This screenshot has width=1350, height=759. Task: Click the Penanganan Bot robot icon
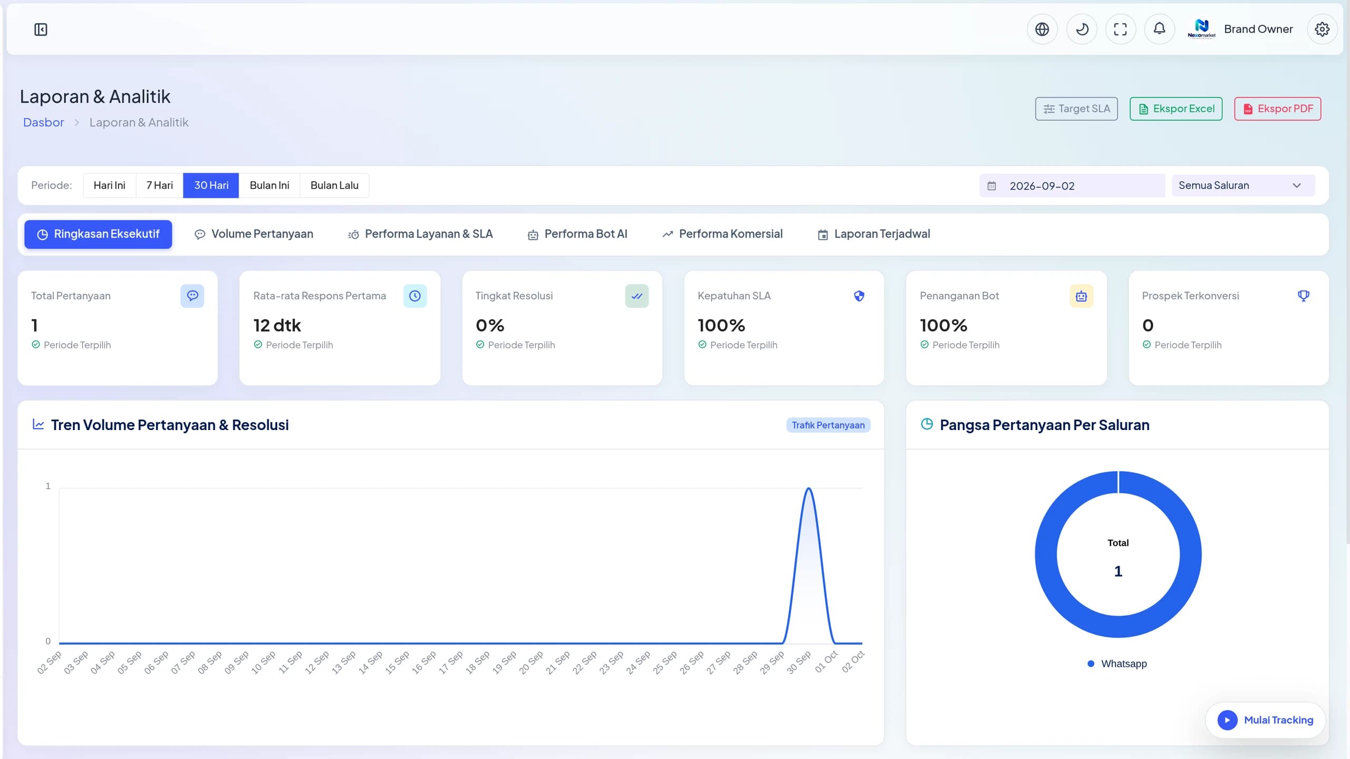coord(1082,296)
